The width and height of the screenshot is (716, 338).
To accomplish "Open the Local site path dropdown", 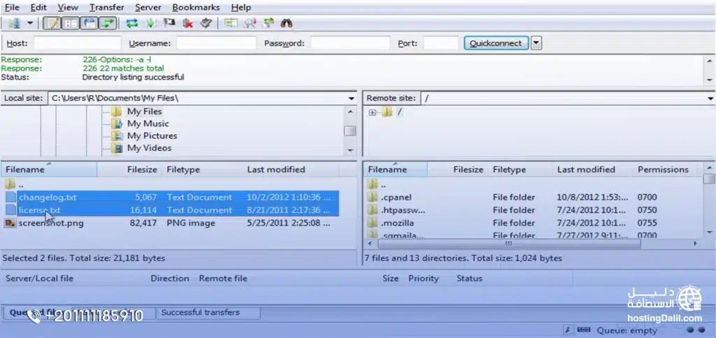I will (352, 98).
